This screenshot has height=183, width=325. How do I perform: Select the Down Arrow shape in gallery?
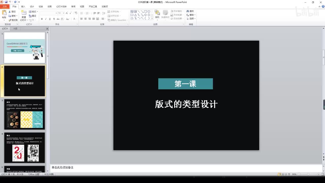(149, 15)
